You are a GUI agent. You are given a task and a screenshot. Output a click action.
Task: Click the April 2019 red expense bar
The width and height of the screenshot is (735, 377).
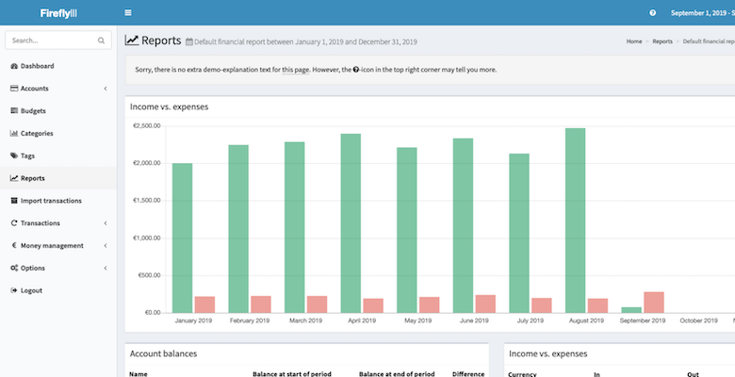373,305
